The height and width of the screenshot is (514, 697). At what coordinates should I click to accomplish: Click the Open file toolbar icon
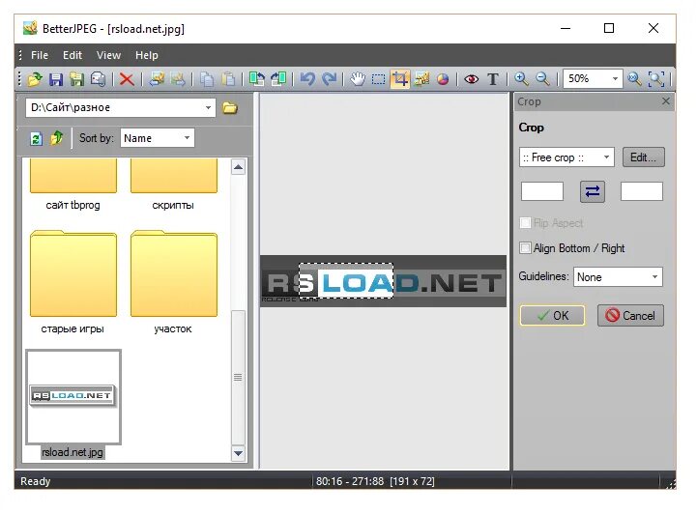pos(35,79)
